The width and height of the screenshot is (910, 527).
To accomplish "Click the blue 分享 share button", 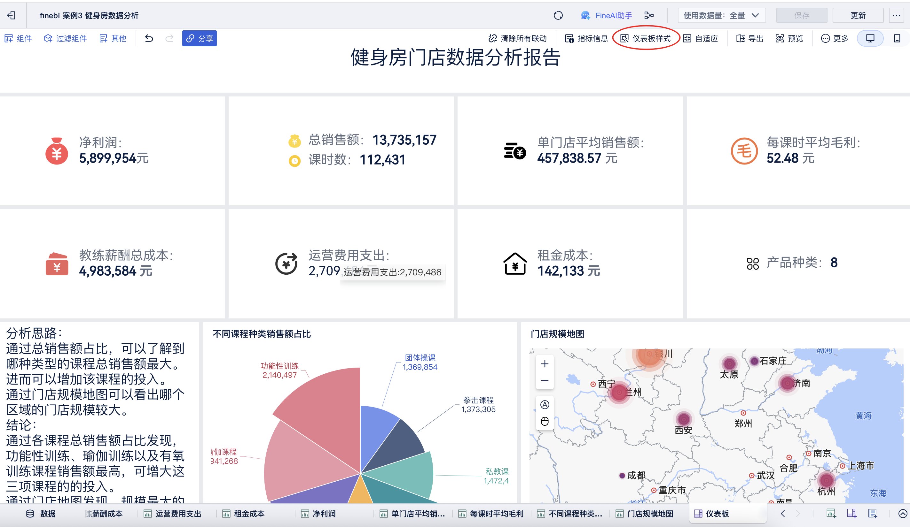I will pyautogui.click(x=199, y=38).
